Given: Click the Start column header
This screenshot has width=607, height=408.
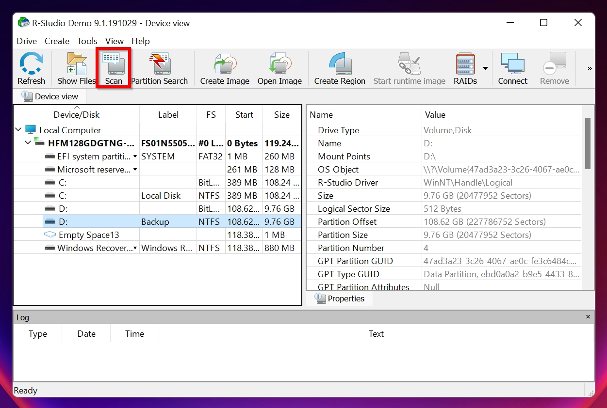Looking at the screenshot, I should coord(244,115).
